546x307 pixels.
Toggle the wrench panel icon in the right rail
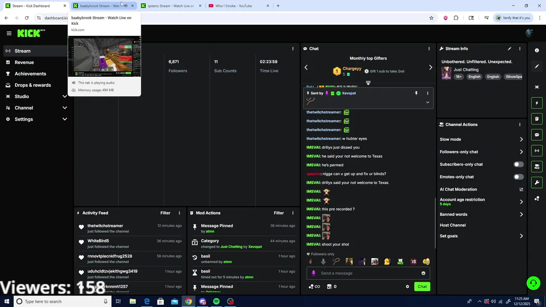[537, 182]
